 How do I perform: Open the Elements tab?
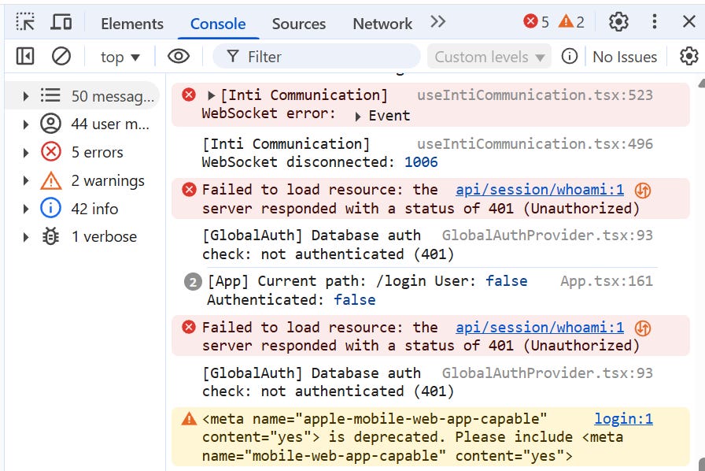(131, 24)
